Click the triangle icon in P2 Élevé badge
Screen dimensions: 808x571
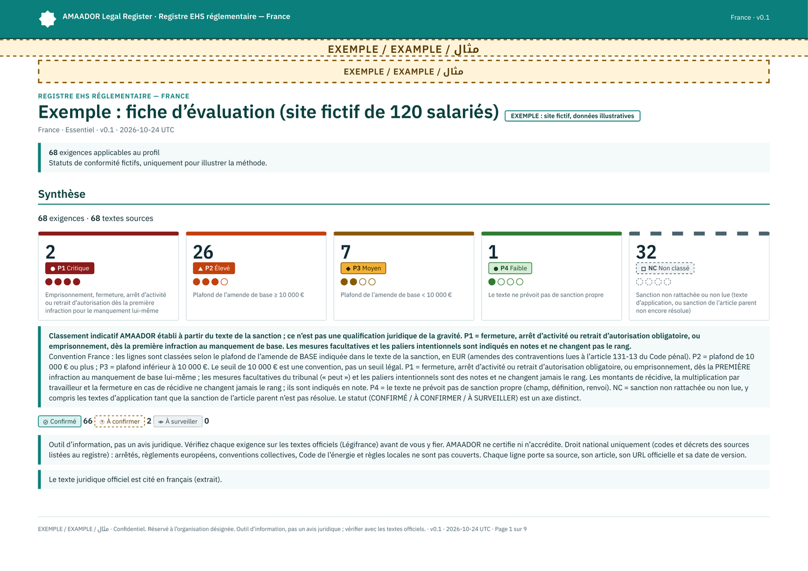(x=200, y=269)
